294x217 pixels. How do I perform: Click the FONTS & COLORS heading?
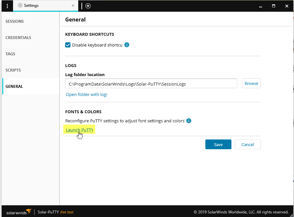pos(83,112)
